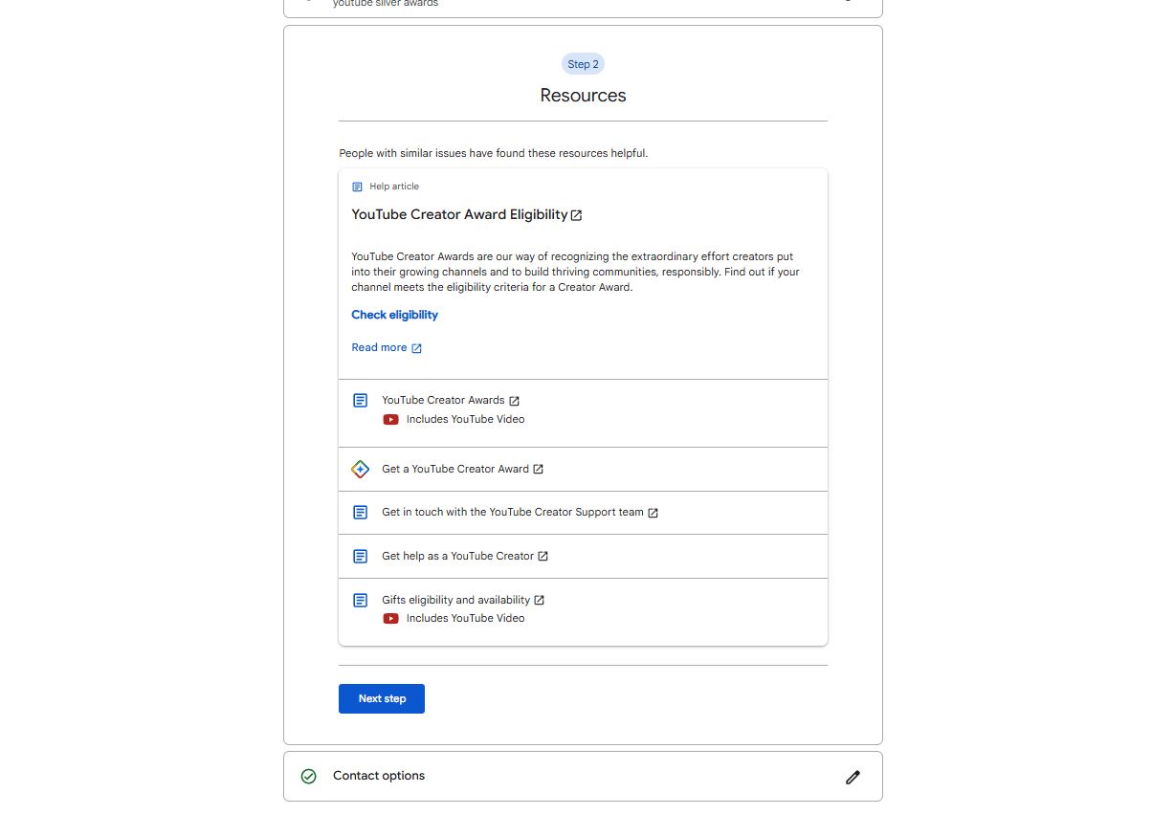Open the YouTube Creator Award Eligibility article title

459,215
